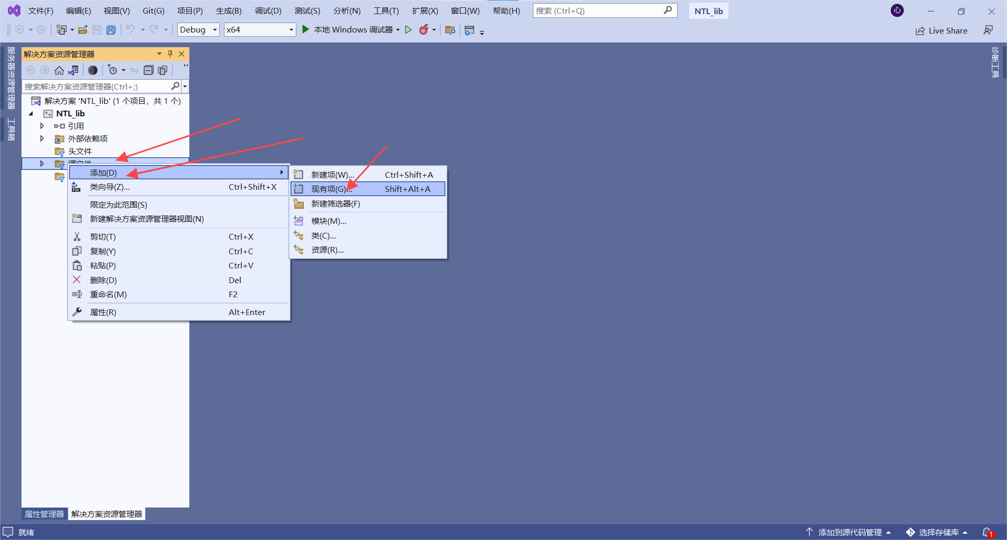The width and height of the screenshot is (1007, 540).
Task: Click the Open File folder icon
Action: click(x=83, y=30)
